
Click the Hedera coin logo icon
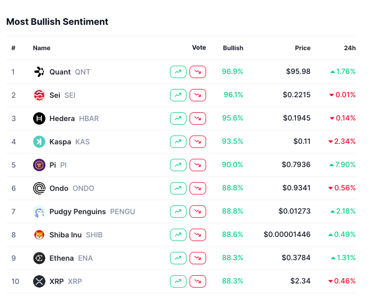(39, 118)
